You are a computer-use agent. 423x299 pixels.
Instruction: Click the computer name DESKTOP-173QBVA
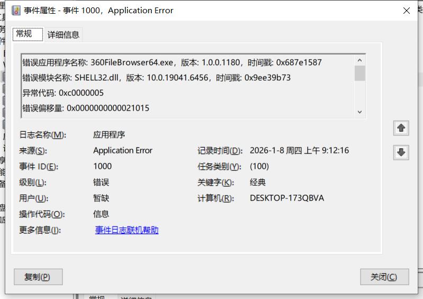coord(287,198)
